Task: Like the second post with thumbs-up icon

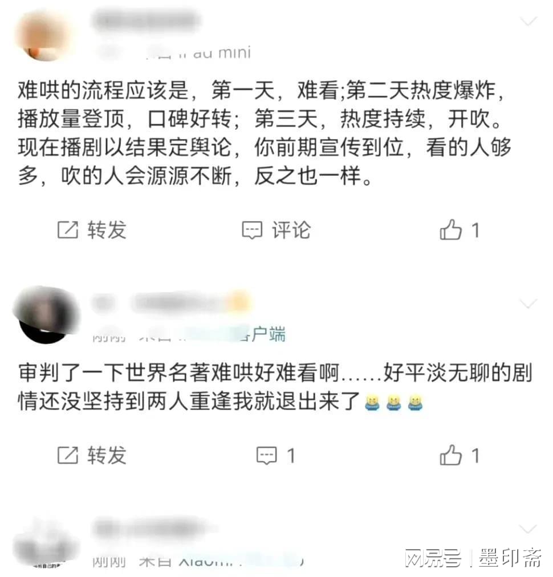Action: click(450, 455)
